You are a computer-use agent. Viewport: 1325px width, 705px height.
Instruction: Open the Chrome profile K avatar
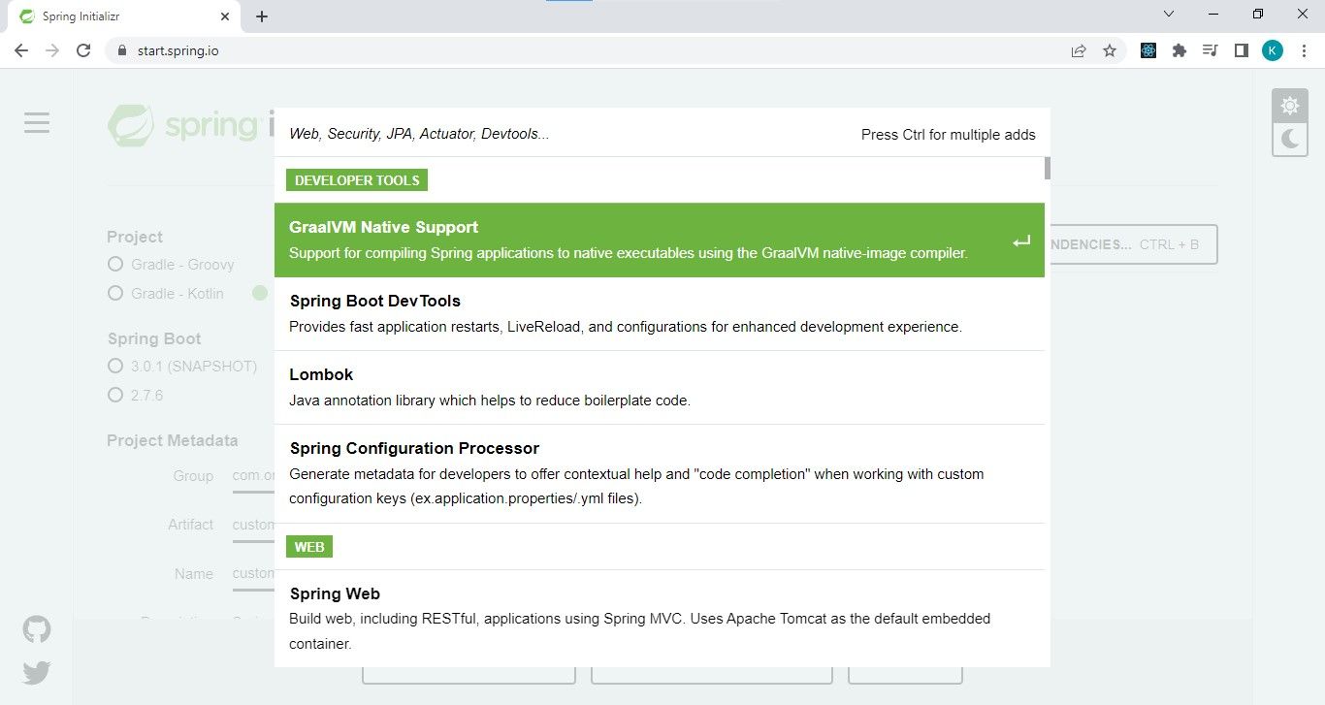click(1273, 50)
